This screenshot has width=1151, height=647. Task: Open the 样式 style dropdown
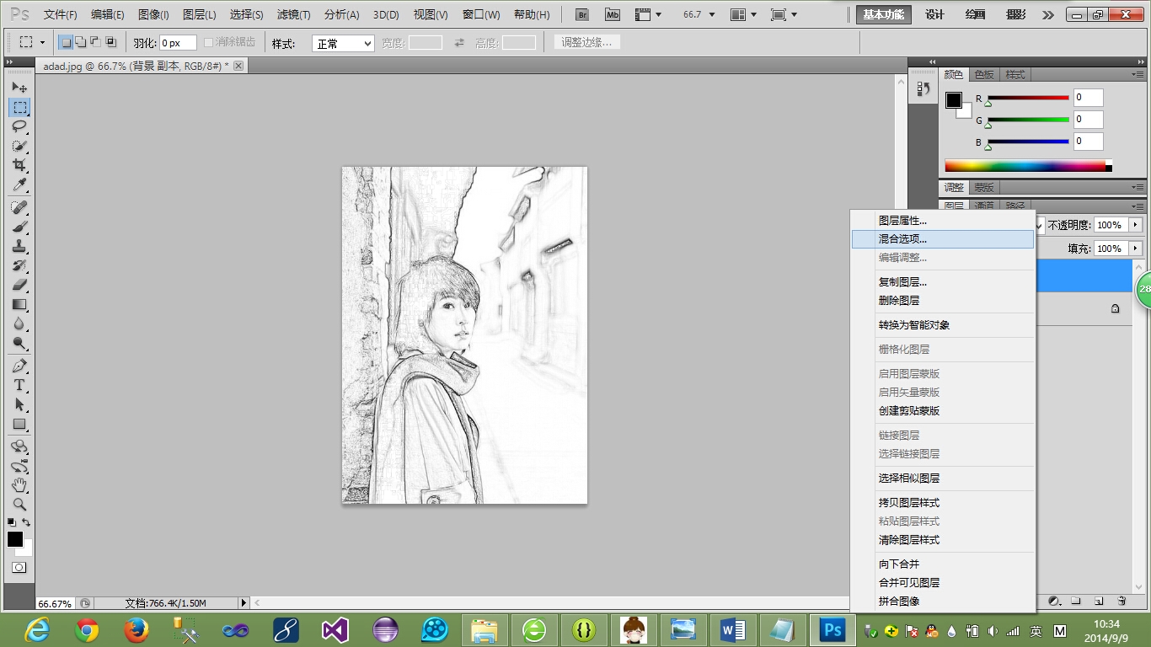click(343, 44)
